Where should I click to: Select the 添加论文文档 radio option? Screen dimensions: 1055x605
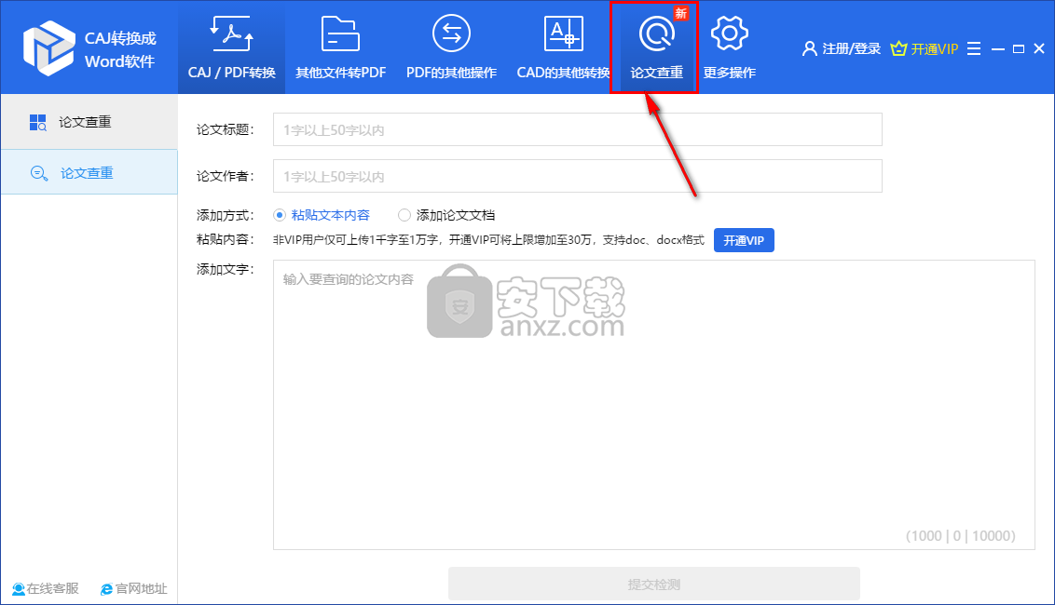click(404, 215)
